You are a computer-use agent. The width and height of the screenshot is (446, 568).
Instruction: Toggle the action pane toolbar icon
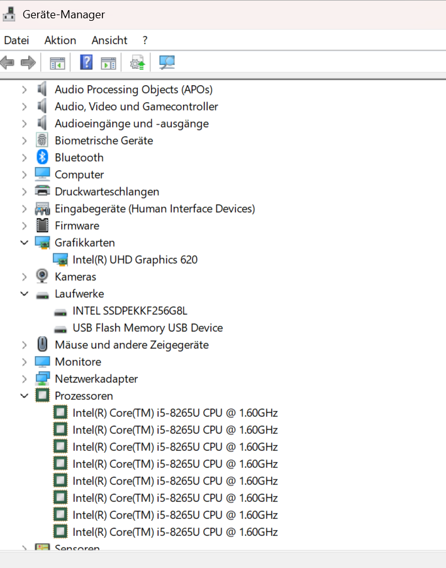(108, 63)
